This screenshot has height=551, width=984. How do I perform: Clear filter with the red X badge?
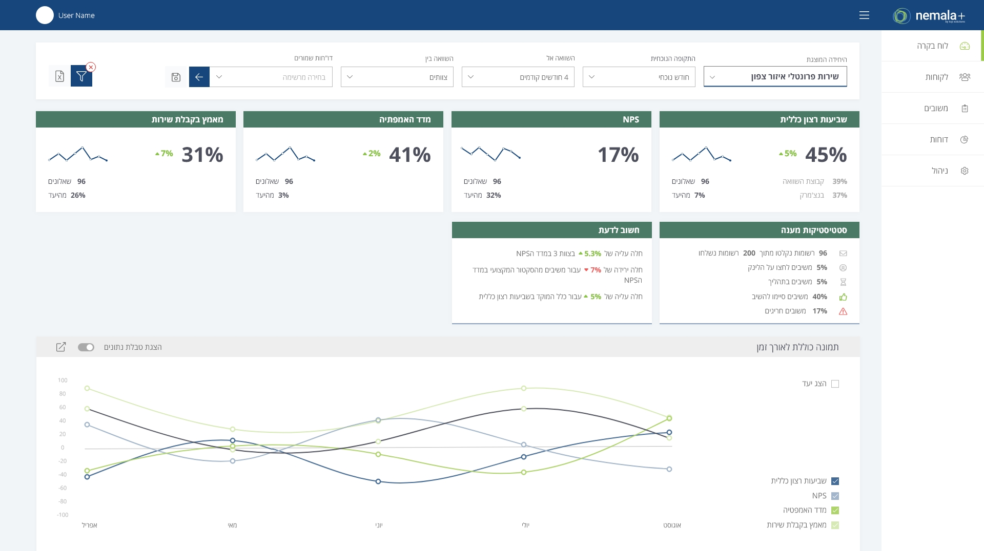click(x=91, y=67)
